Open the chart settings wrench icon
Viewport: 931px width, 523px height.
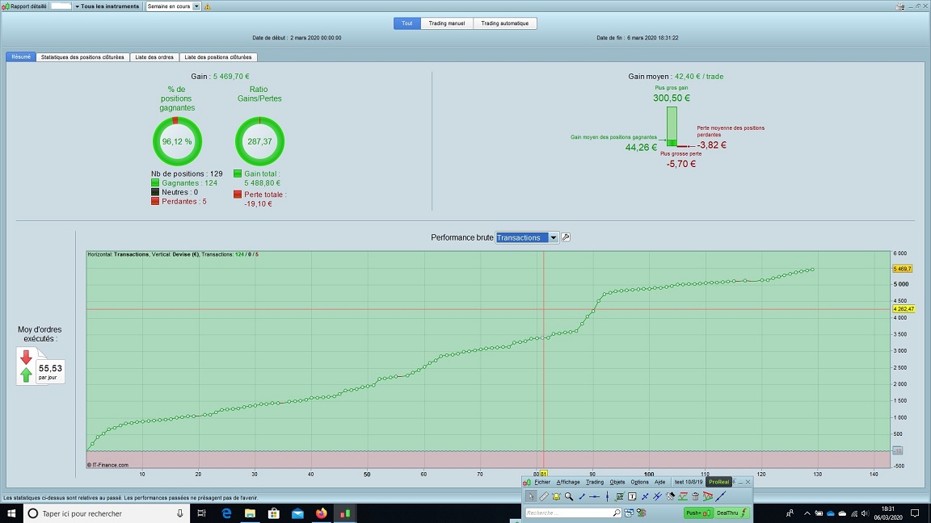[x=566, y=237]
